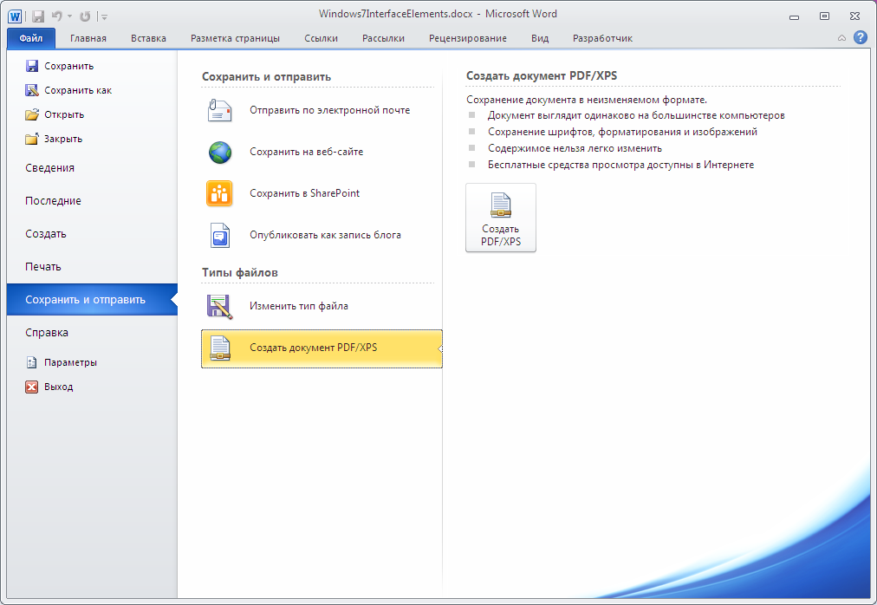Open Customize Quick Access Toolbar dropdown
The height and width of the screenshot is (605, 877).
tap(104, 16)
